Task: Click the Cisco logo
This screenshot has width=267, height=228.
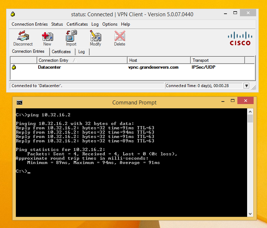Action: pyautogui.click(x=240, y=38)
